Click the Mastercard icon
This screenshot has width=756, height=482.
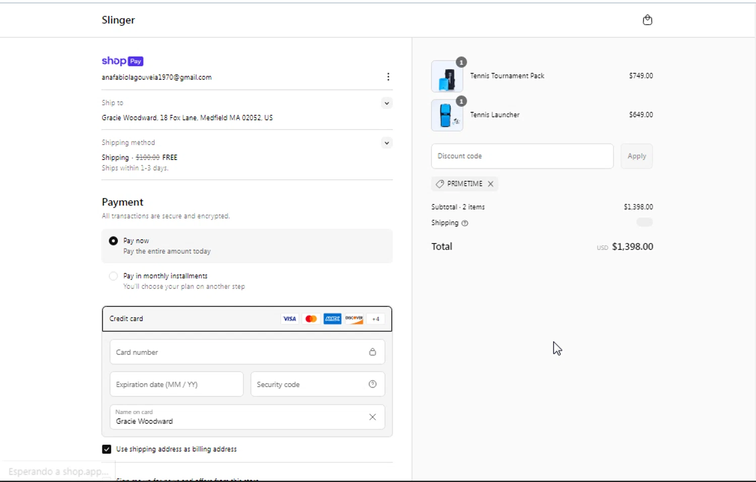pos(311,319)
